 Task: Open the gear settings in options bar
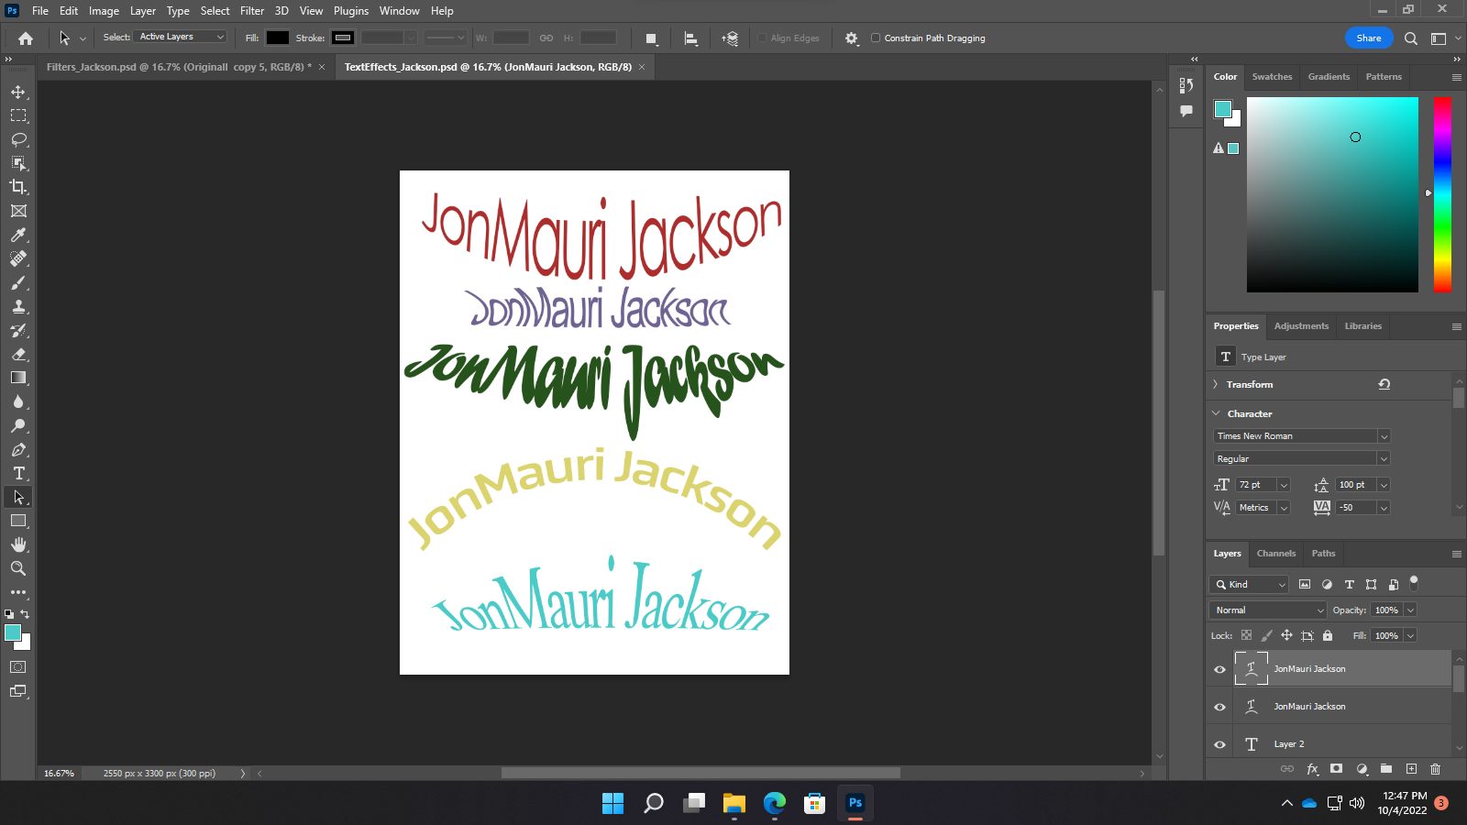[852, 38]
